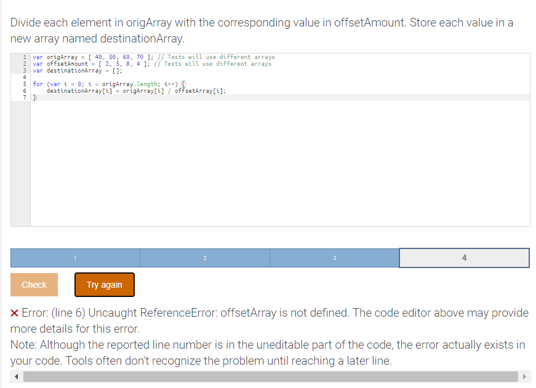536x388 pixels.
Task: Select progress bar segment 3
Action: pos(334,258)
